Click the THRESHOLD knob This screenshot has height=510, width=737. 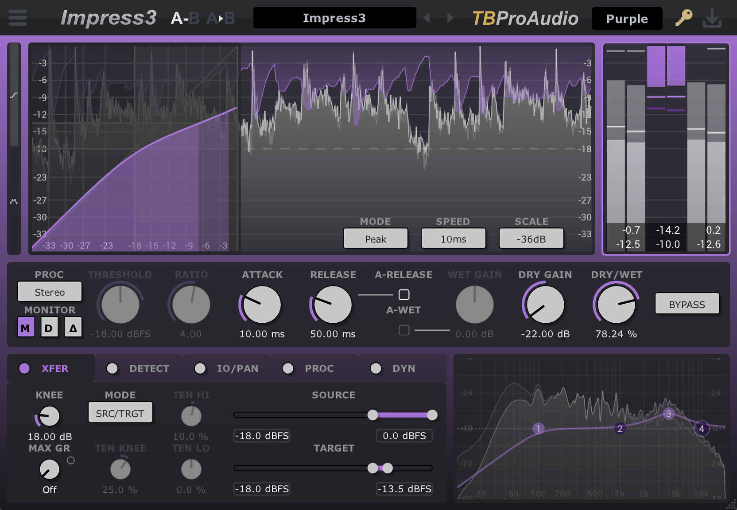coord(120,305)
